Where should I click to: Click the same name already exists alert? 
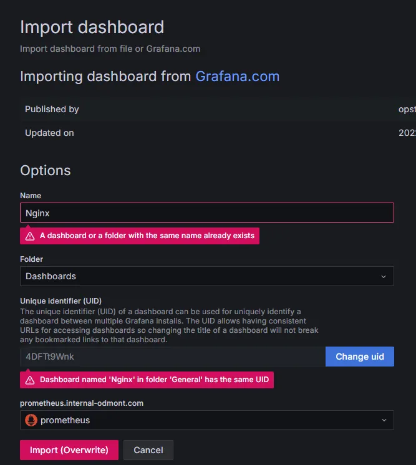pos(140,236)
